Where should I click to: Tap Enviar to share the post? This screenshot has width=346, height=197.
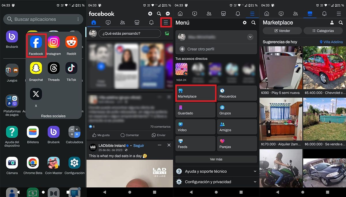[x=159, y=135]
